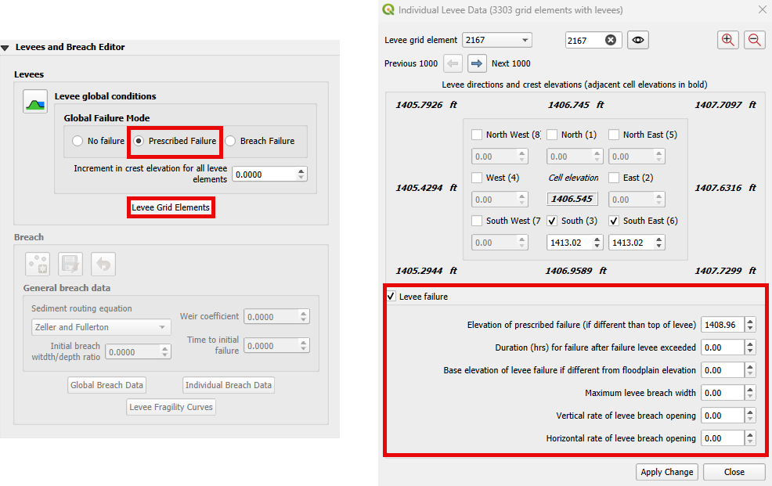Choose Breach Failure mode
The image size is (772, 486).
[231, 142]
